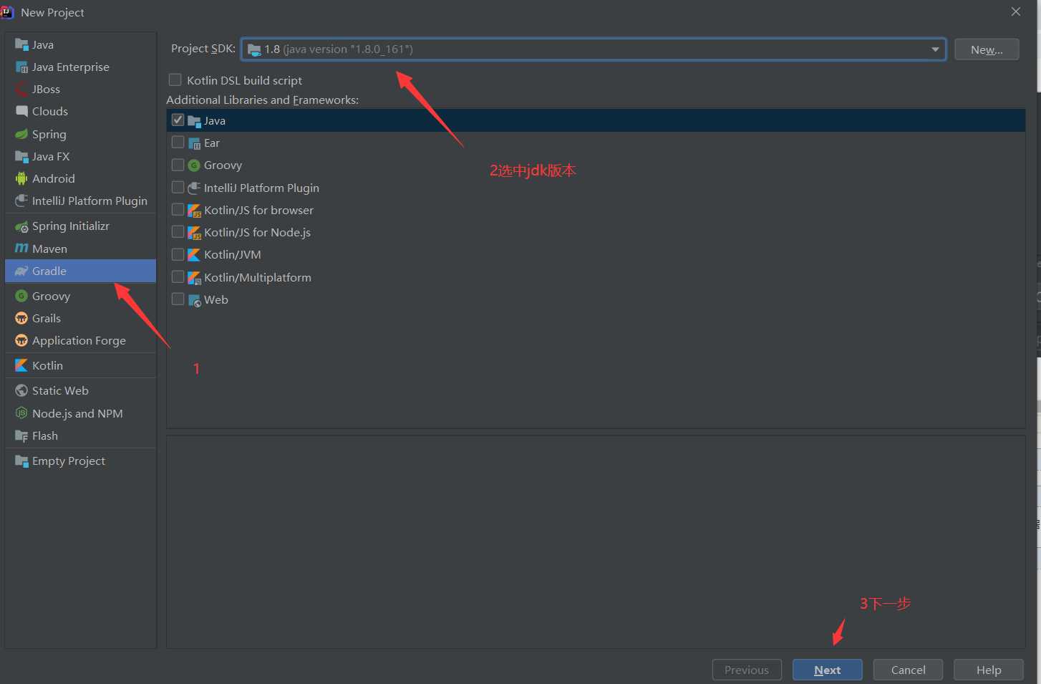Viewport: 1041px width, 684px height.
Task: Click the Spring Initializr icon
Action: 21,226
